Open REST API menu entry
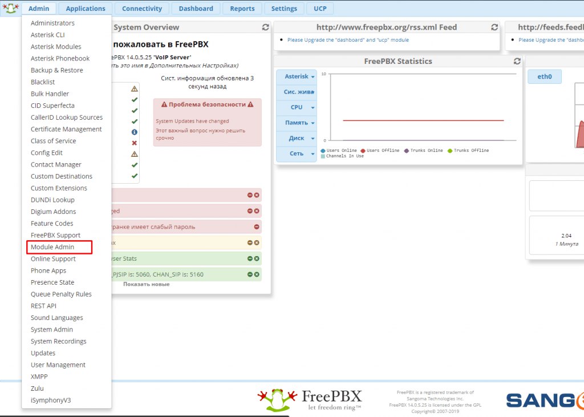This screenshot has height=417, width=584. tap(43, 306)
